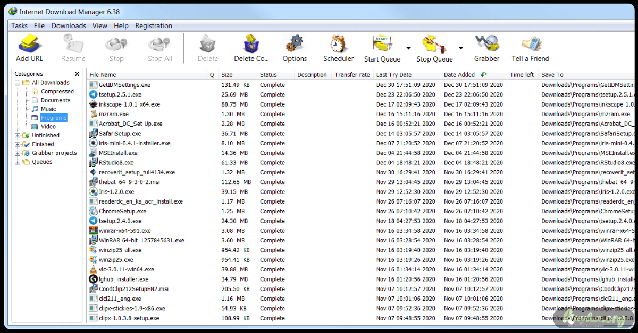
Task: Sort by Transfer rate column header
Action: point(352,75)
